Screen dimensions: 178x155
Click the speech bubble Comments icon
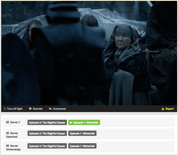[50, 109]
